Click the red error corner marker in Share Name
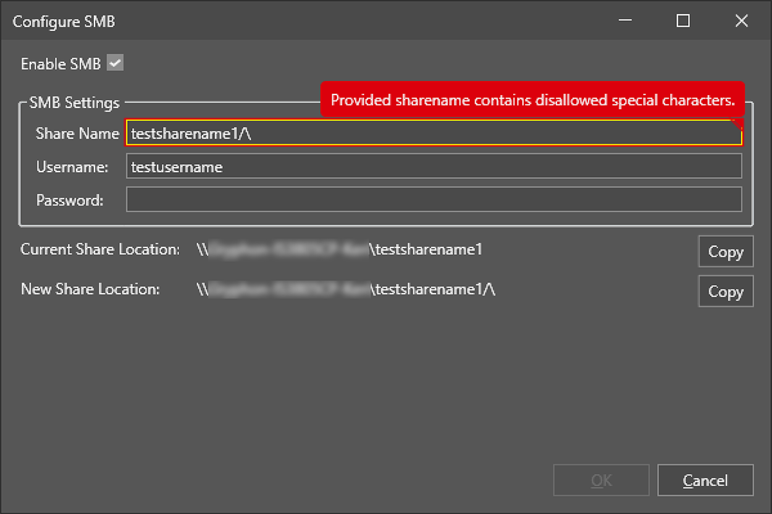The image size is (772, 514). click(737, 125)
